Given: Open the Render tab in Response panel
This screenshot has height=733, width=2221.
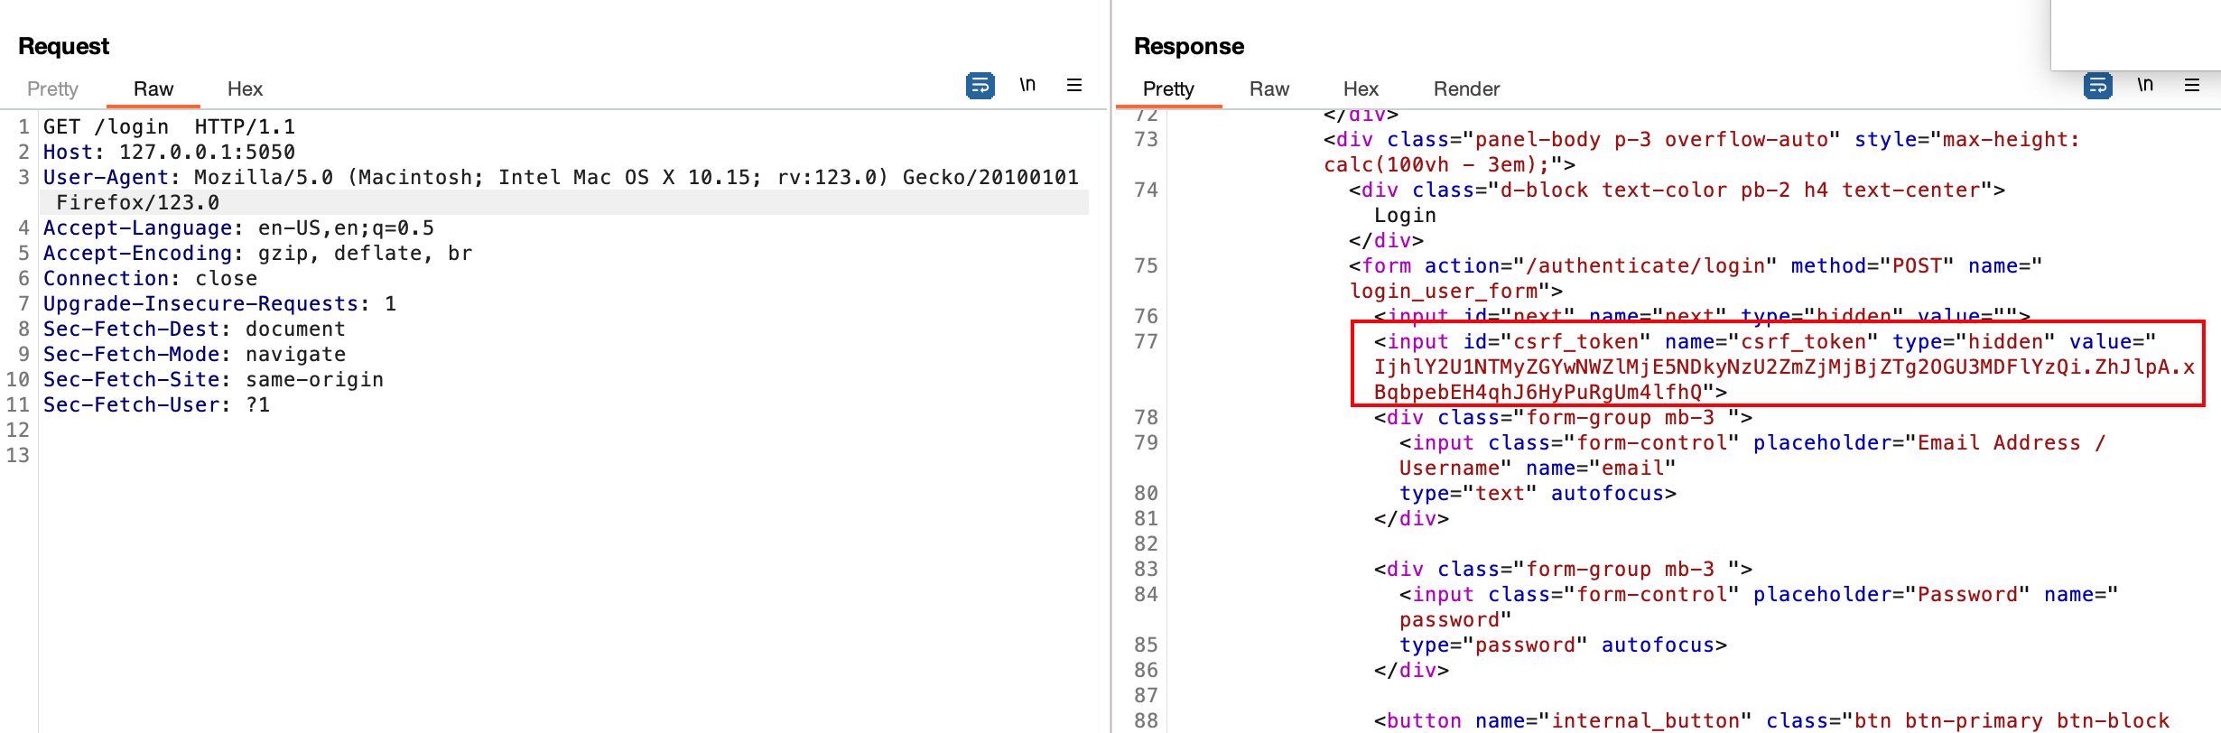Looking at the screenshot, I should pyautogui.click(x=1466, y=88).
